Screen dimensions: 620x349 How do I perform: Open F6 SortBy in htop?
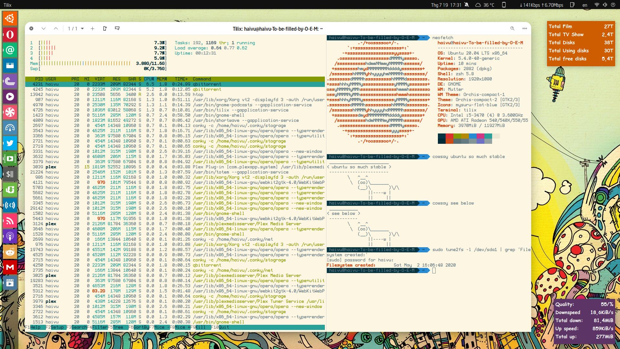(139, 327)
